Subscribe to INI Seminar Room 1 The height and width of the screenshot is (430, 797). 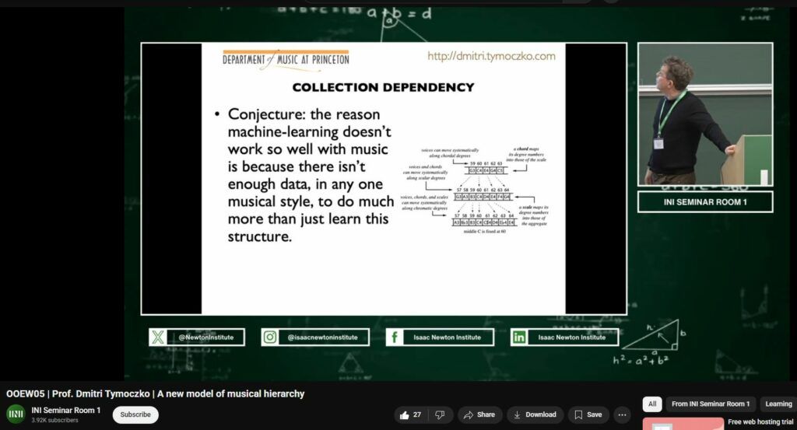coord(135,414)
